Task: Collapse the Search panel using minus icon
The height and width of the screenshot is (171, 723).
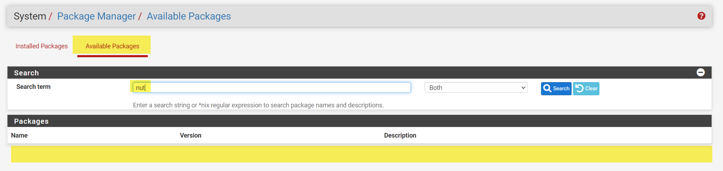Action: pyautogui.click(x=700, y=73)
